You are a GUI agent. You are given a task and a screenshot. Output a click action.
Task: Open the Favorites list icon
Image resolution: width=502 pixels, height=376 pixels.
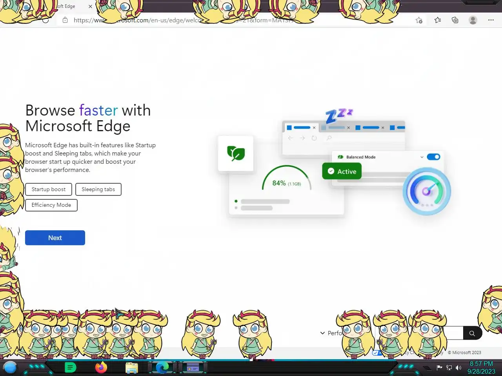pyautogui.click(x=438, y=20)
